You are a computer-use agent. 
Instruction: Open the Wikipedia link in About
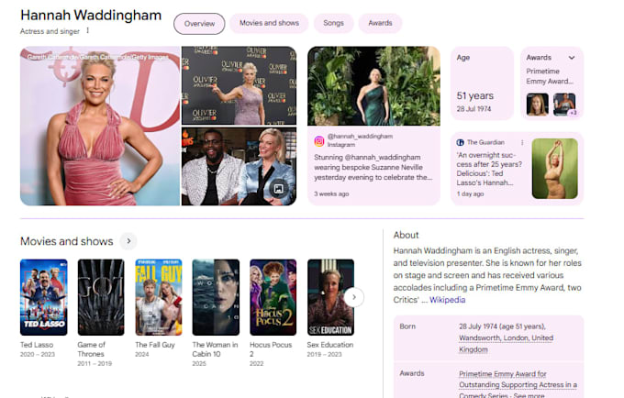[x=447, y=300]
